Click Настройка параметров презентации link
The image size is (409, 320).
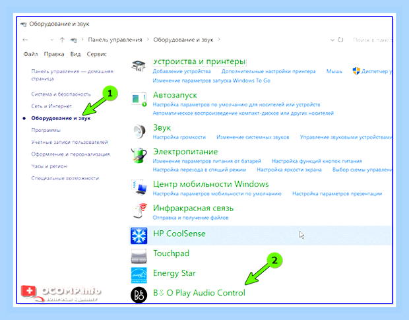[x=337, y=193]
